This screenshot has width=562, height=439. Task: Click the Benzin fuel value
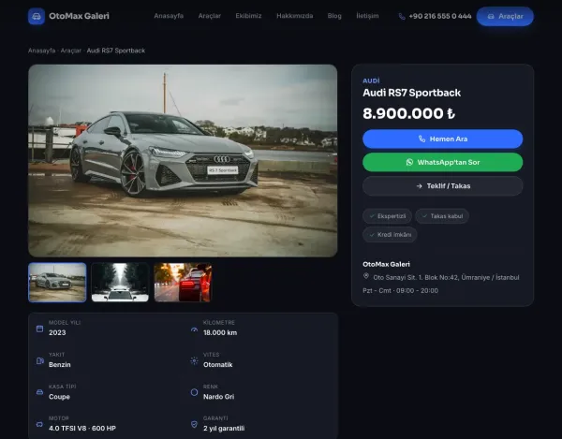pos(60,364)
